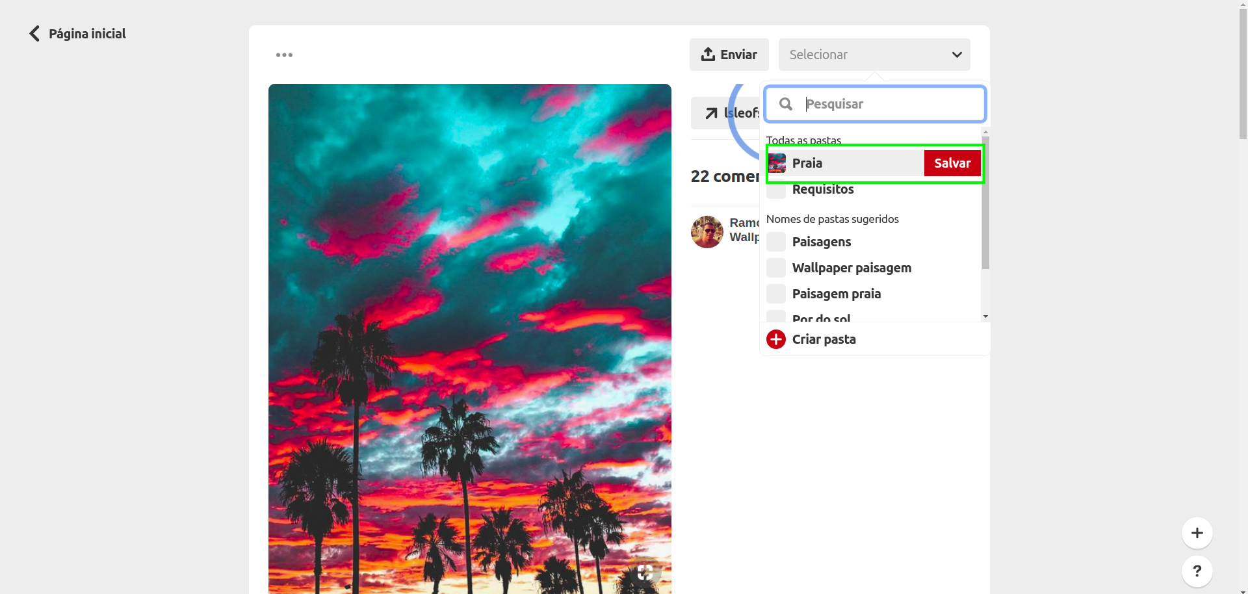Click the Praia board thumbnail

777,163
